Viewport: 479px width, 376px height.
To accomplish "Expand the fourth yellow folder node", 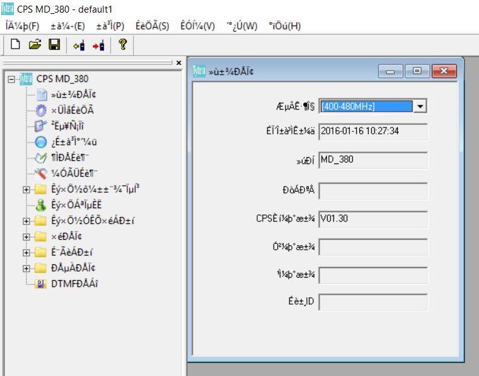I will coord(26,252).
